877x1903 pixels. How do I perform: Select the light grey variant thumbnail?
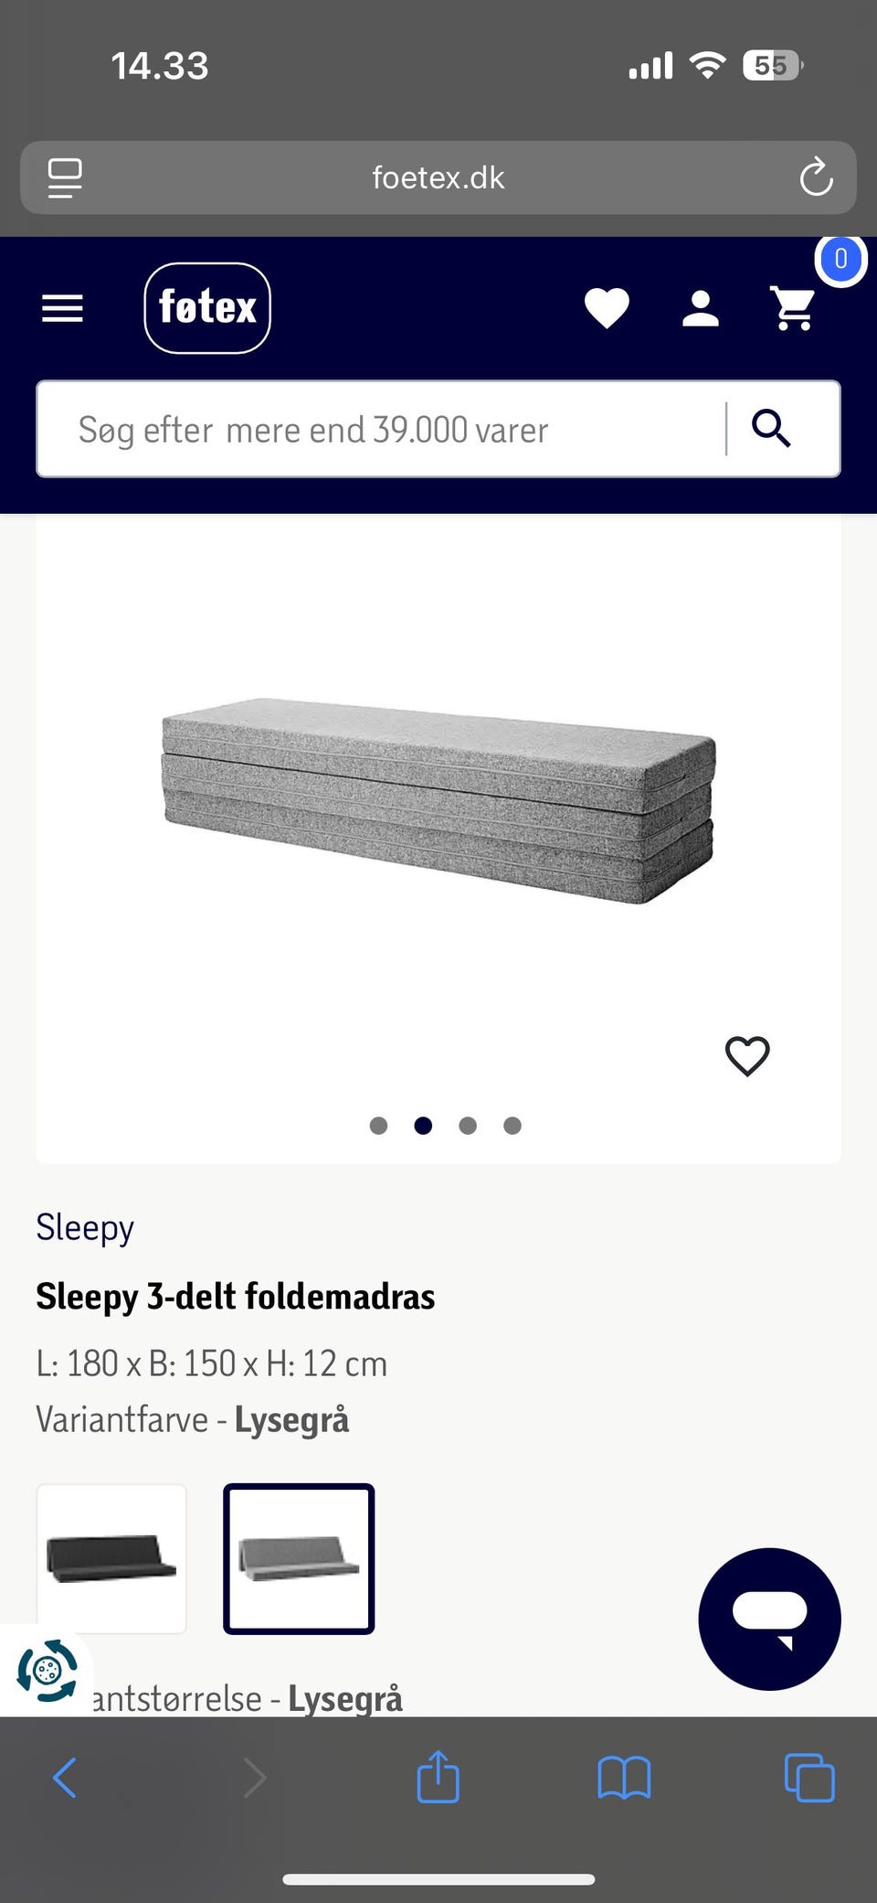pos(299,1558)
